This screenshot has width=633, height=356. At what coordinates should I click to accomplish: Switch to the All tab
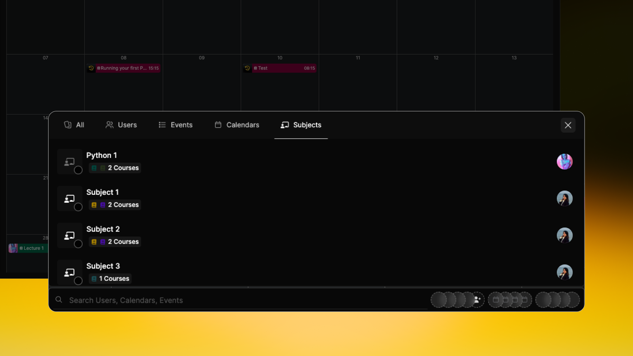click(x=74, y=125)
